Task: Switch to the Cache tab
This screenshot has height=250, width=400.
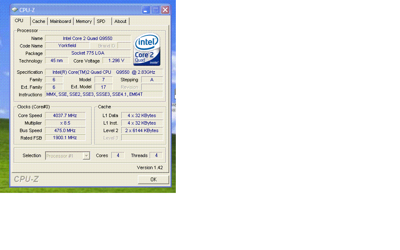Action: click(38, 21)
